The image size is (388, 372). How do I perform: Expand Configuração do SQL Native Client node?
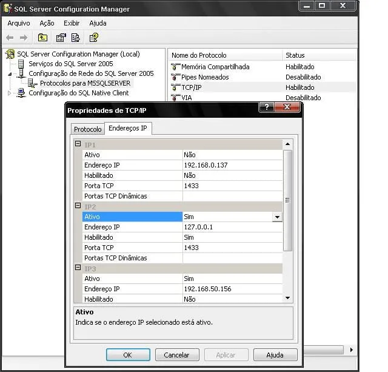tap(9, 93)
